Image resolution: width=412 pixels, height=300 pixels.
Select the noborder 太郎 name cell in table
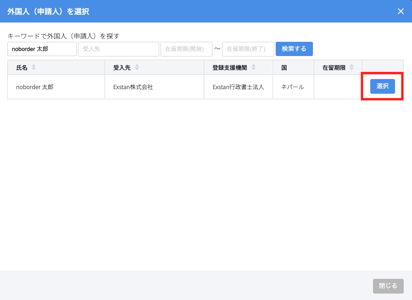pyautogui.click(x=35, y=87)
